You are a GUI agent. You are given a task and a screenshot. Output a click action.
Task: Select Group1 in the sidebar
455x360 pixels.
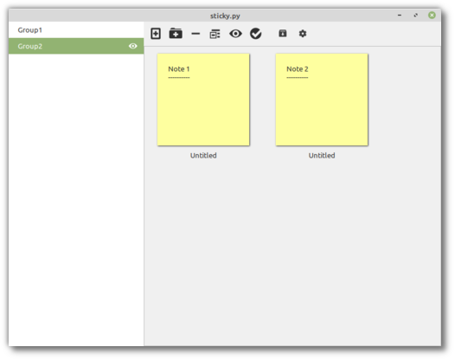coord(76,30)
